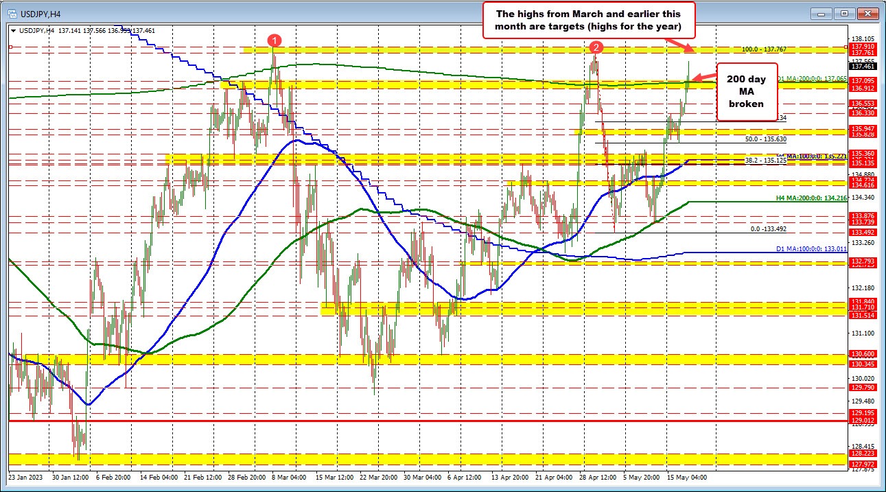This screenshot has height=492, width=886.
Task: Select the 136.553 price level label
Action: pyautogui.click(x=861, y=103)
